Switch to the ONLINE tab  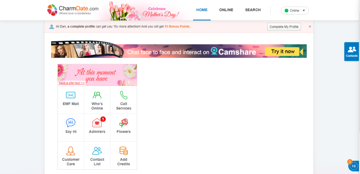[x=226, y=10]
